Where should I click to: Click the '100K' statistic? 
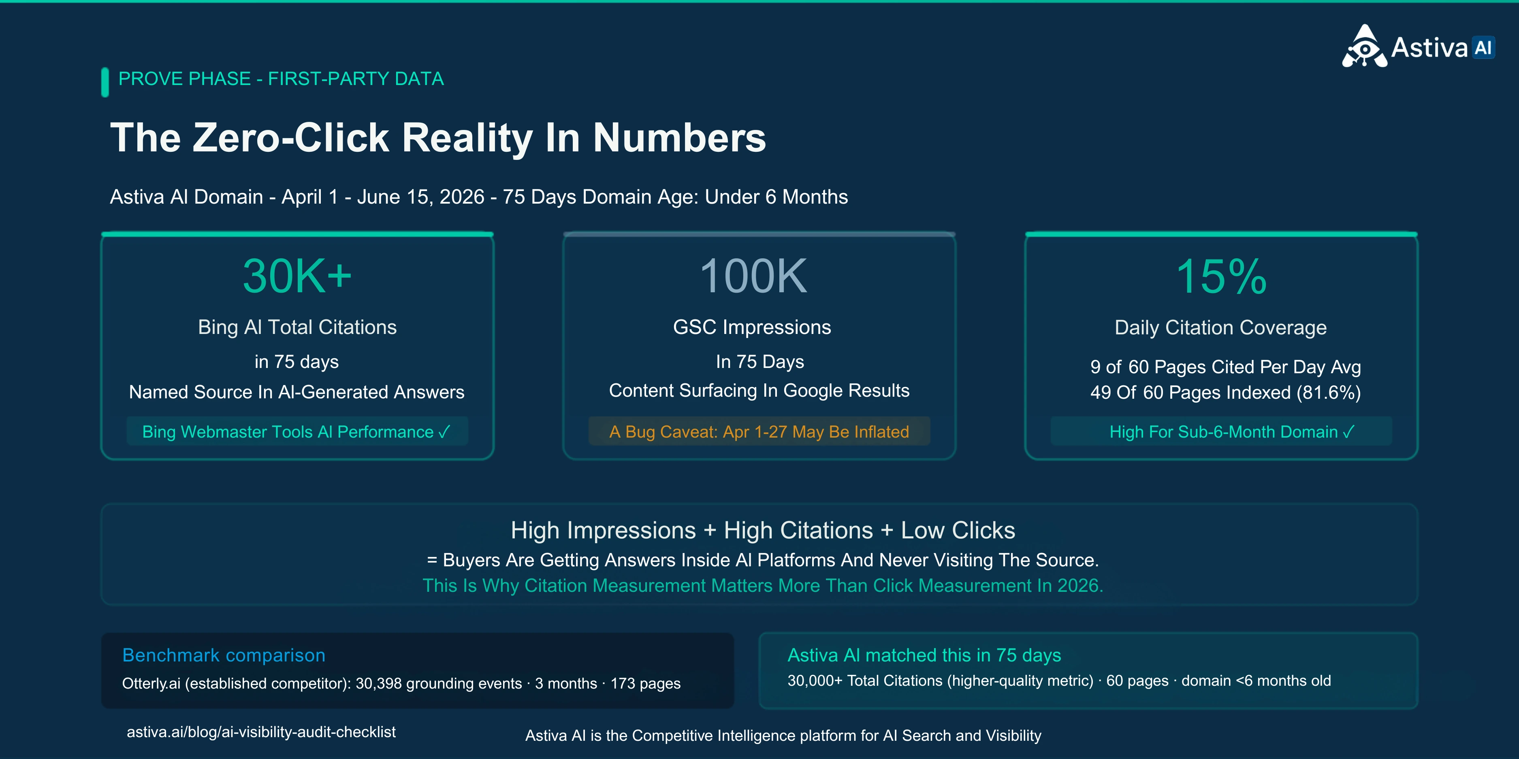[x=753, y=276]
